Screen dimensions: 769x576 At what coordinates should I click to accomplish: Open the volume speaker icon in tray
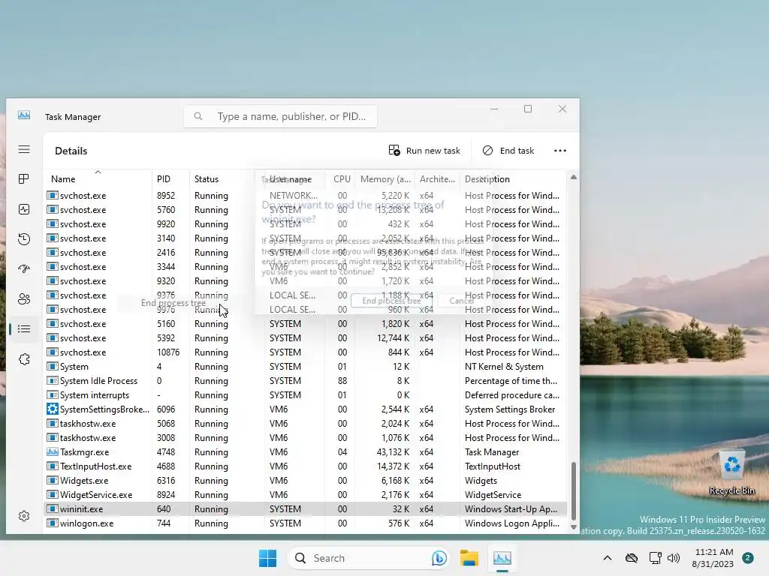(674, 558)
